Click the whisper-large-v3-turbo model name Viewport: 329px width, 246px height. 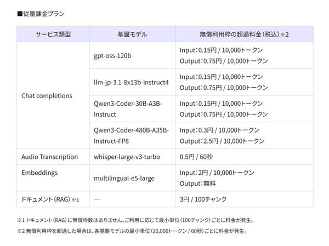pyautogui.click(x=128, y=157)
